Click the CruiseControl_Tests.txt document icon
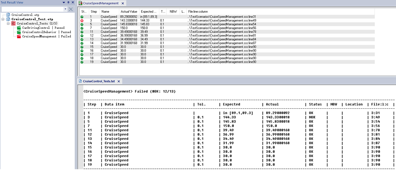The image size is (396, 170). (80, 81)
